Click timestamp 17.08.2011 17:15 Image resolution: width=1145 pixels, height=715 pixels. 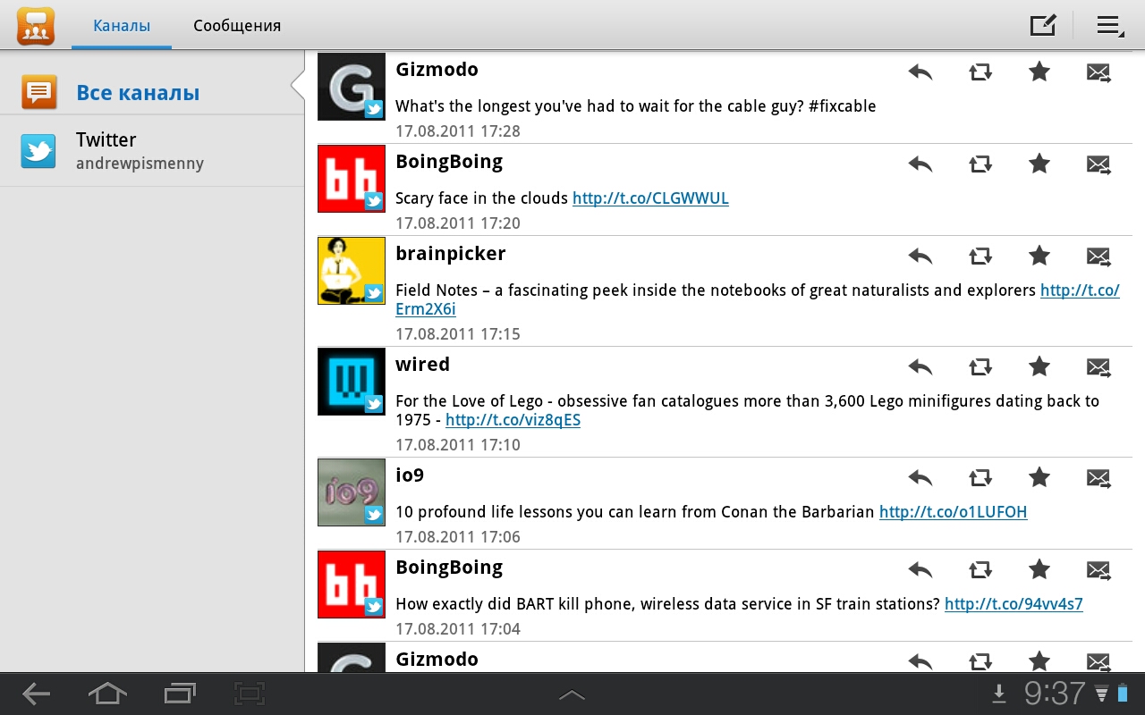tap(458, 334)
